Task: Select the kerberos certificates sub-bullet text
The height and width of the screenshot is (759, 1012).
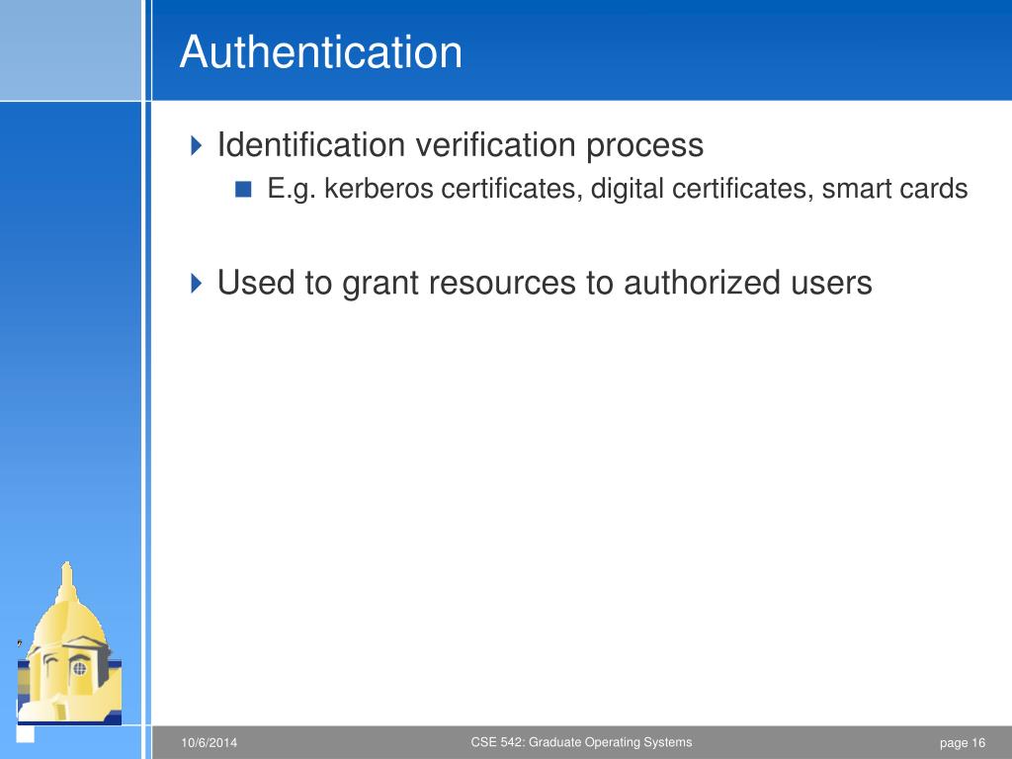Action: 618,189
